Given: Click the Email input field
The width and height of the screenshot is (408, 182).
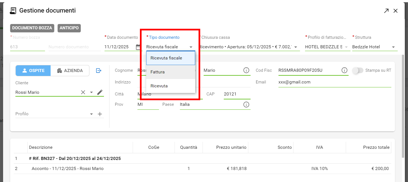Looking at the screenshot, I should tap(334, 82).
